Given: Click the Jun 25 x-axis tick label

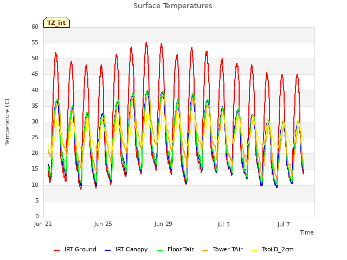Looking at the screenshot, I should point(103,224).
